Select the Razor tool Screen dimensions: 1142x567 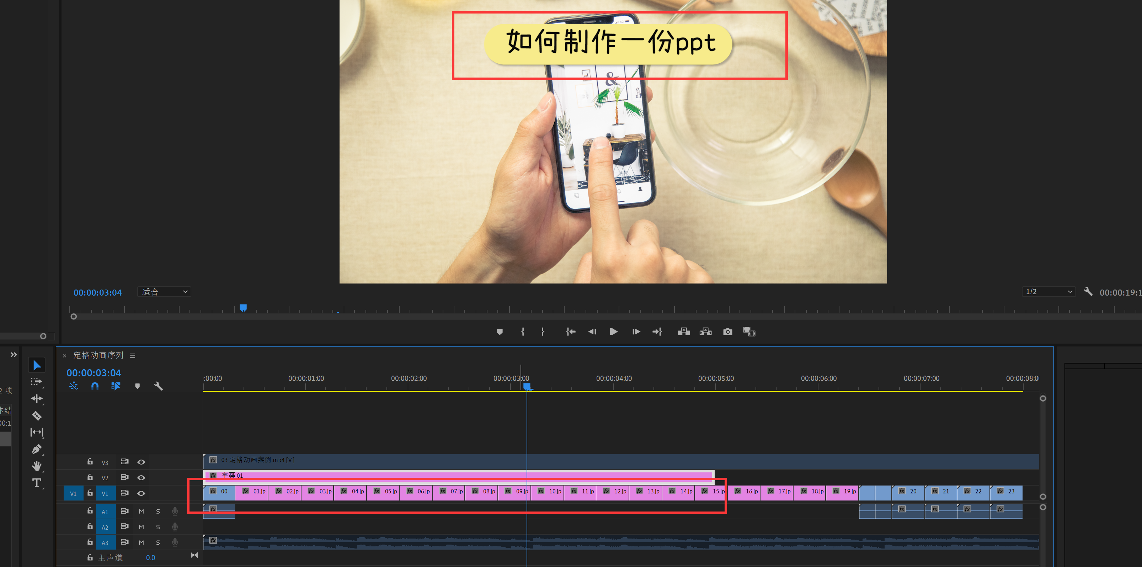pos(37,416)
